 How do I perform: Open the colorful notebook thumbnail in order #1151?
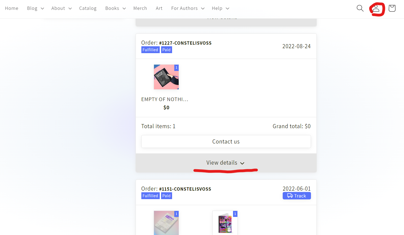(x=225, y=223)
